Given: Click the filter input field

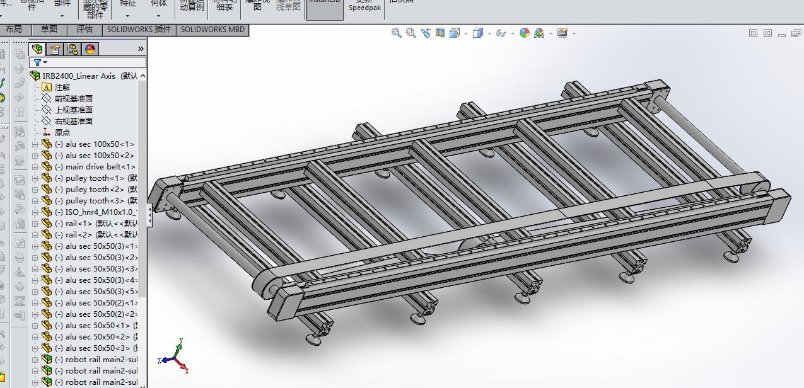Looking at the screenshot, I should (x=88, y=62).
